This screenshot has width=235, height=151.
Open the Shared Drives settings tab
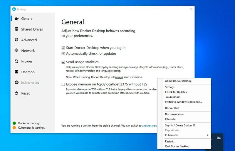coord(32,29)
